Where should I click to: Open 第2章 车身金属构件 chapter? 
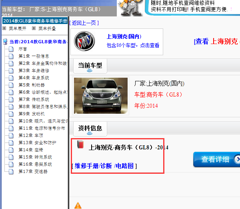(43, 63)
